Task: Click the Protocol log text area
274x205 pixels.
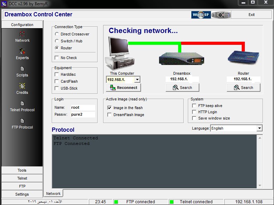Action: (x=155, y=162)
